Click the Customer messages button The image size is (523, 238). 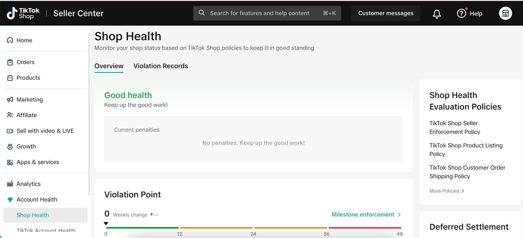(386, 14)
